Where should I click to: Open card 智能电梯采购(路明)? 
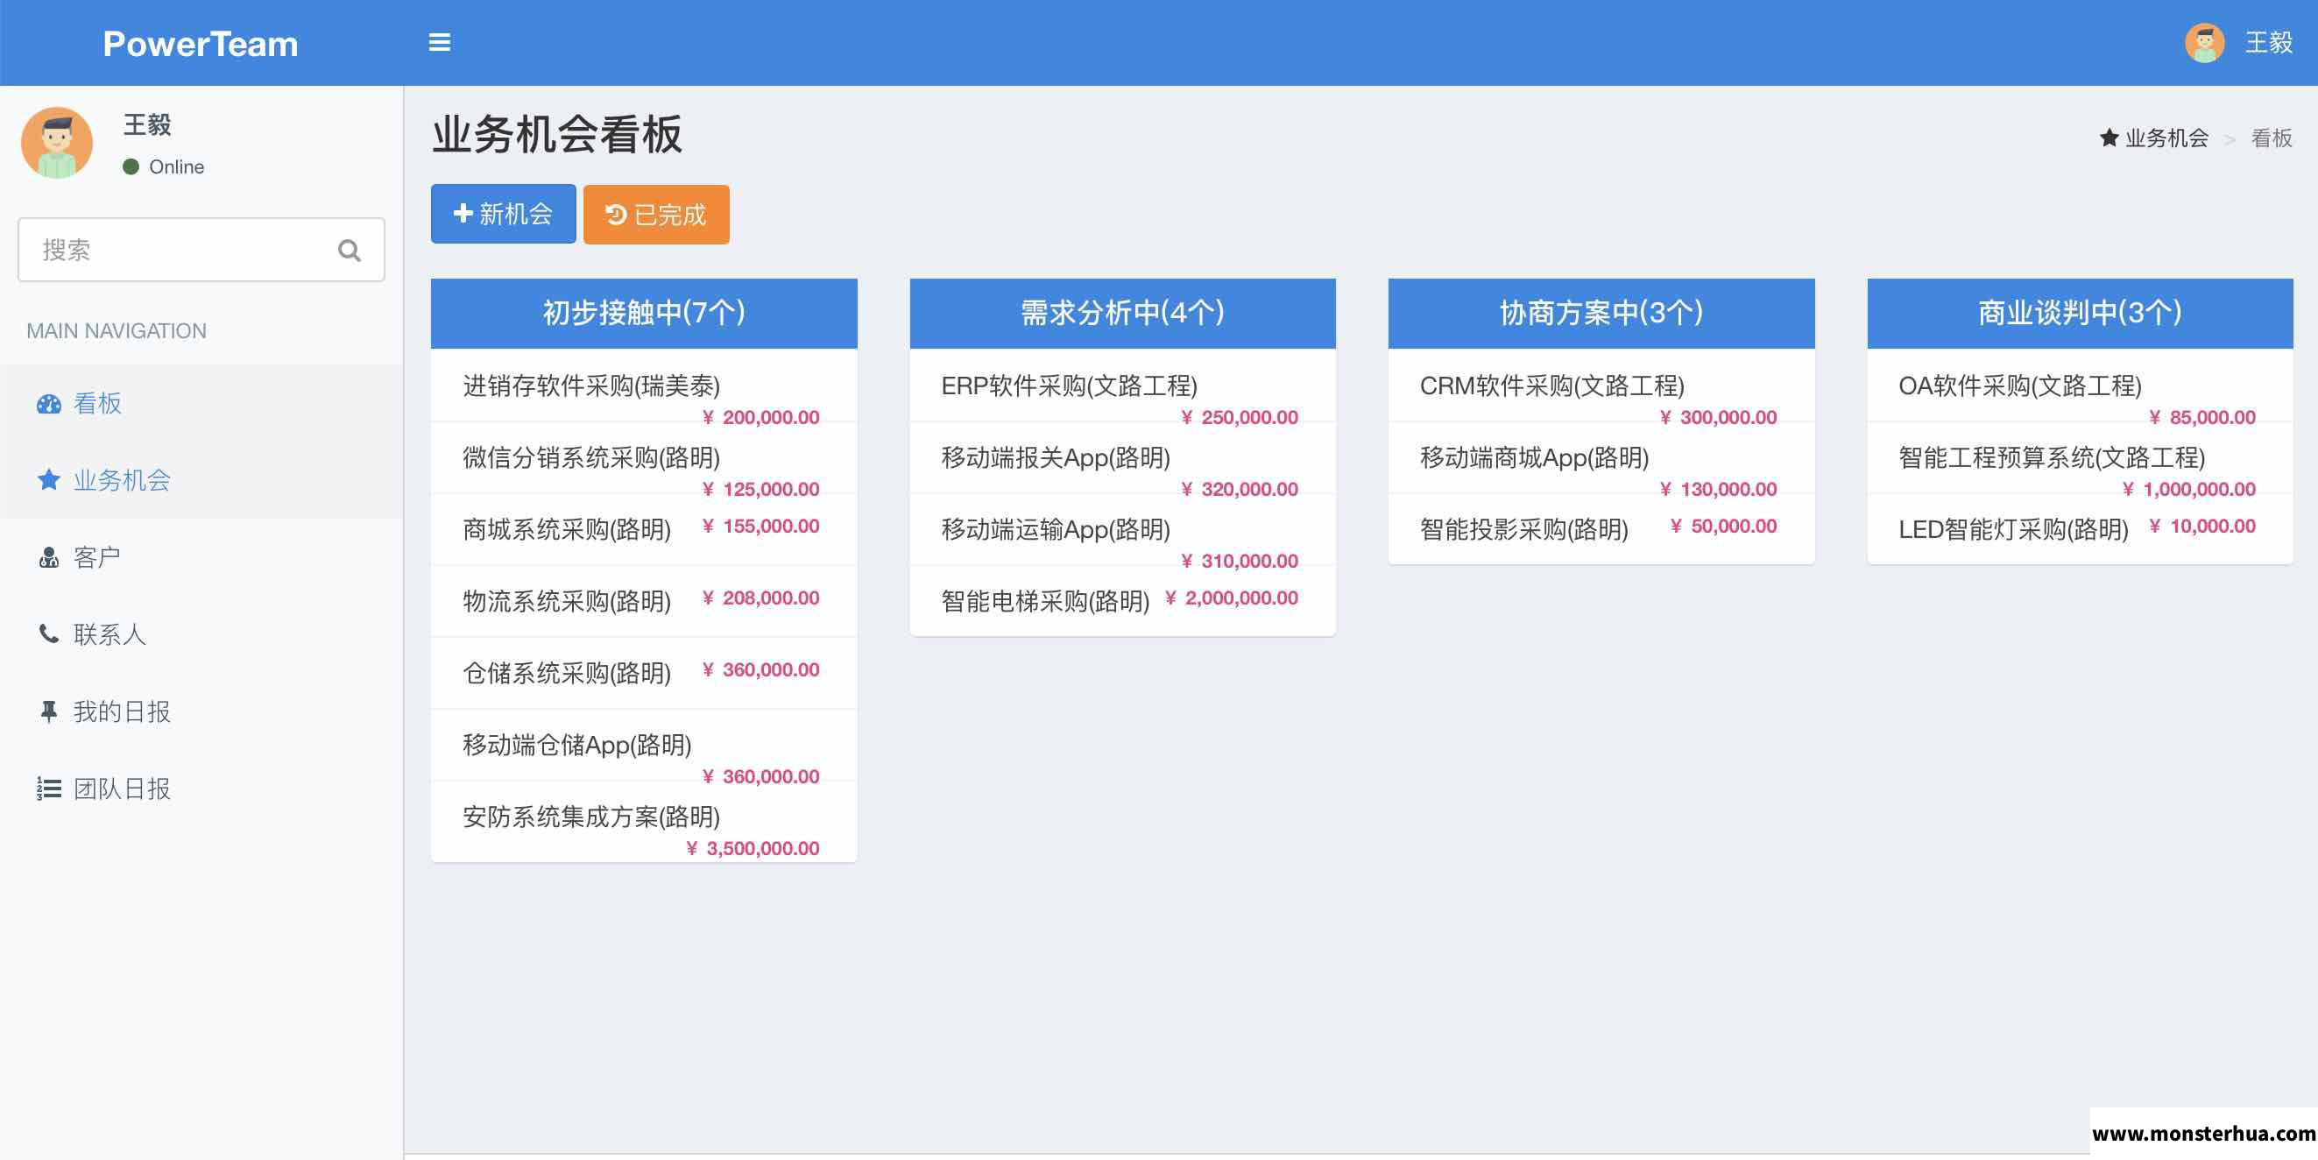tap(1122, 601)
